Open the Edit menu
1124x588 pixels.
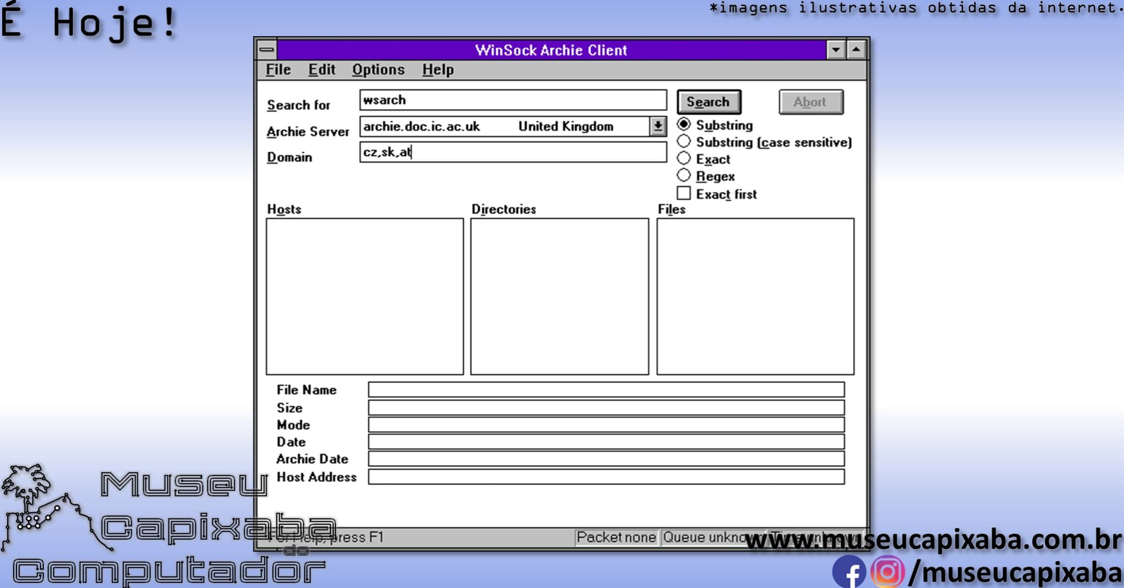click(x=322, y=70)
